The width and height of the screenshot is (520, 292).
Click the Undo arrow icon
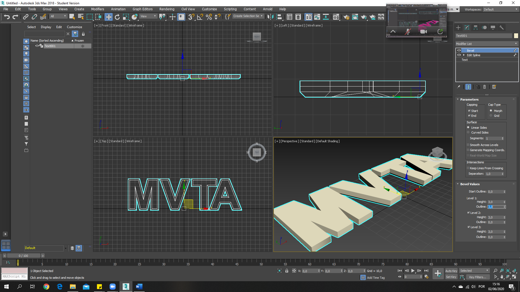(x=7, y=17)
